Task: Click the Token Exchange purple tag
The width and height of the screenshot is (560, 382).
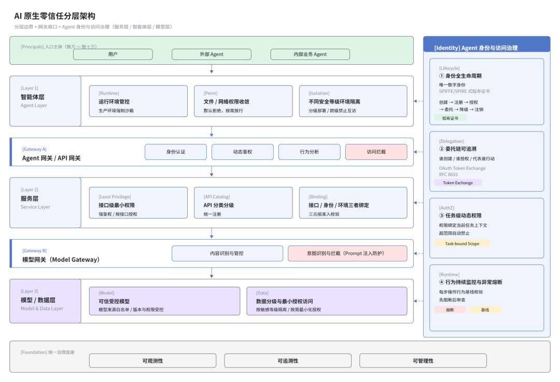Action: coord(458,183)
